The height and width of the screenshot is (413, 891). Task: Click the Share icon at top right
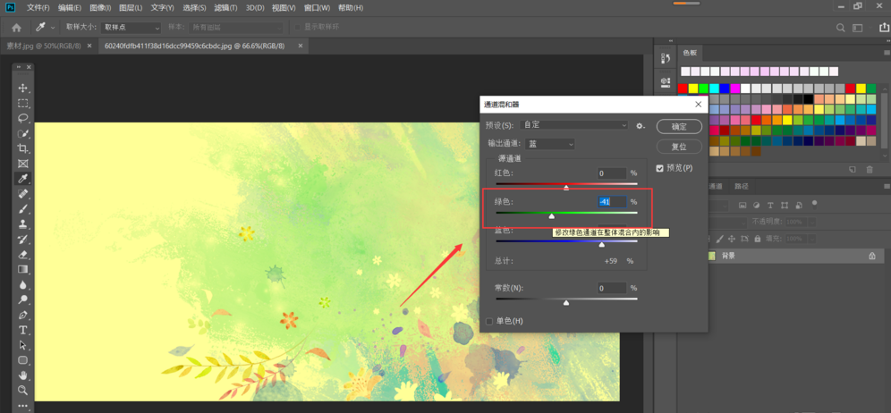[884, 27]
